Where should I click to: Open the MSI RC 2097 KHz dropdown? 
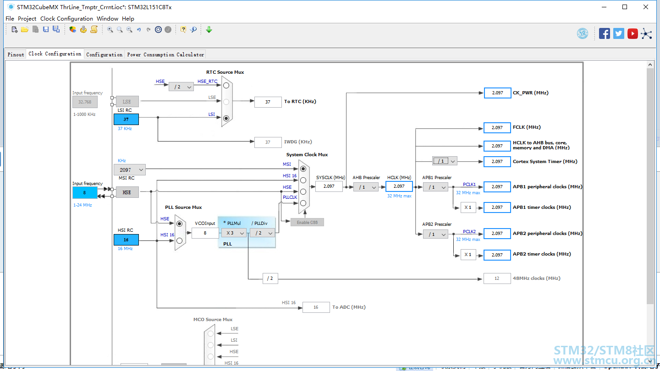point(130,170)
